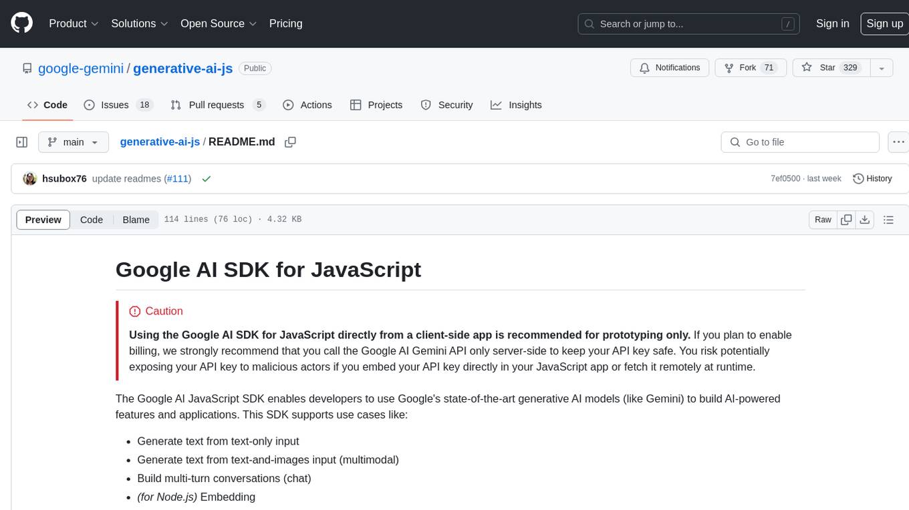The width and height of the screenshot is (909, 510).
Task: Switch to the Code tab
Action: (47, 105)
